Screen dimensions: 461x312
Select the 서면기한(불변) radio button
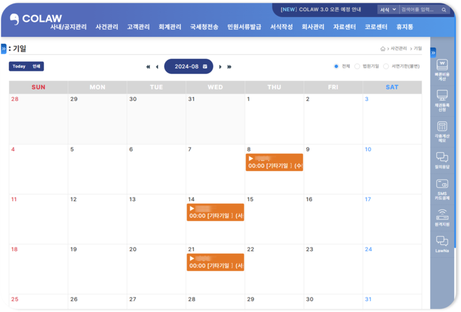[386, 66]
